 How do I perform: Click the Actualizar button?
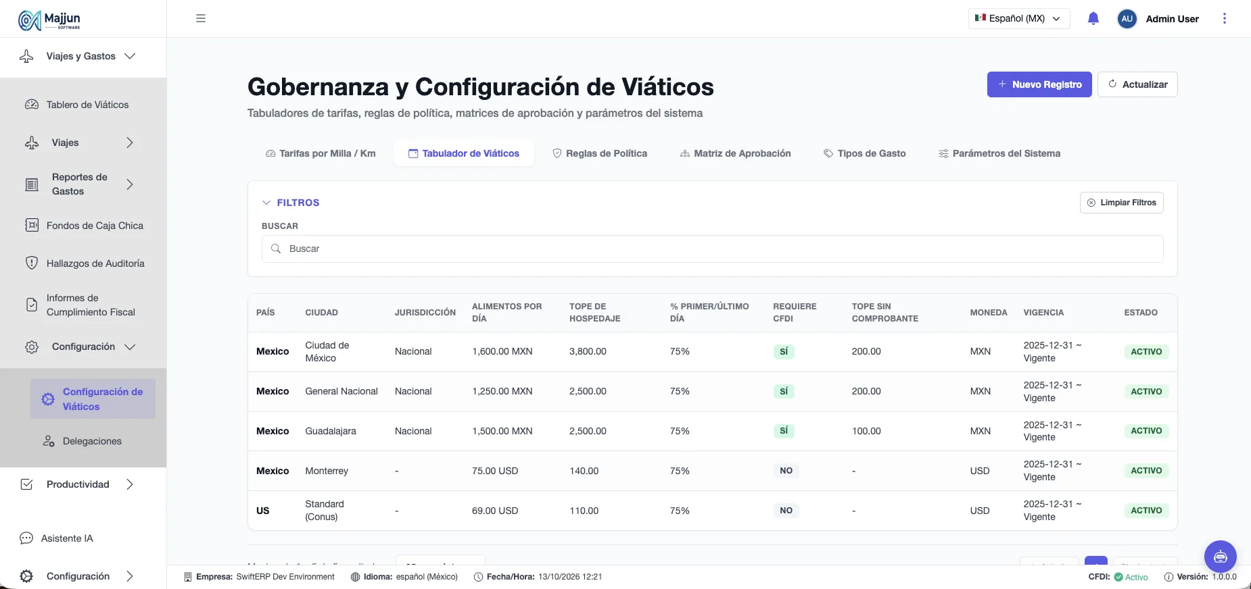(x=1137, y=84)
